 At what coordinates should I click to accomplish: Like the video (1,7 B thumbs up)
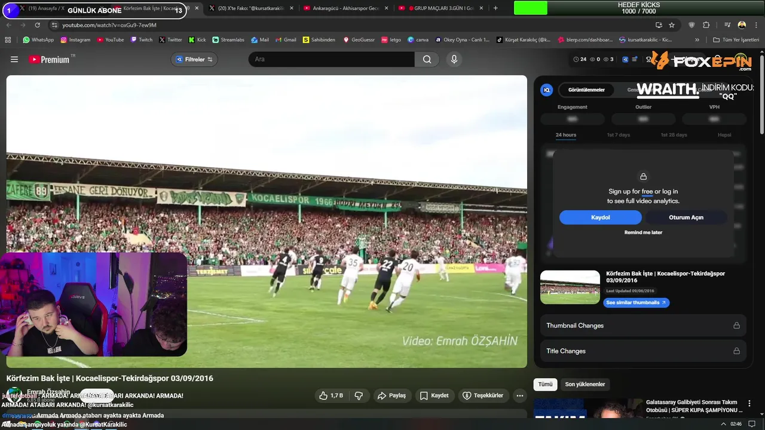coord(331,395)
